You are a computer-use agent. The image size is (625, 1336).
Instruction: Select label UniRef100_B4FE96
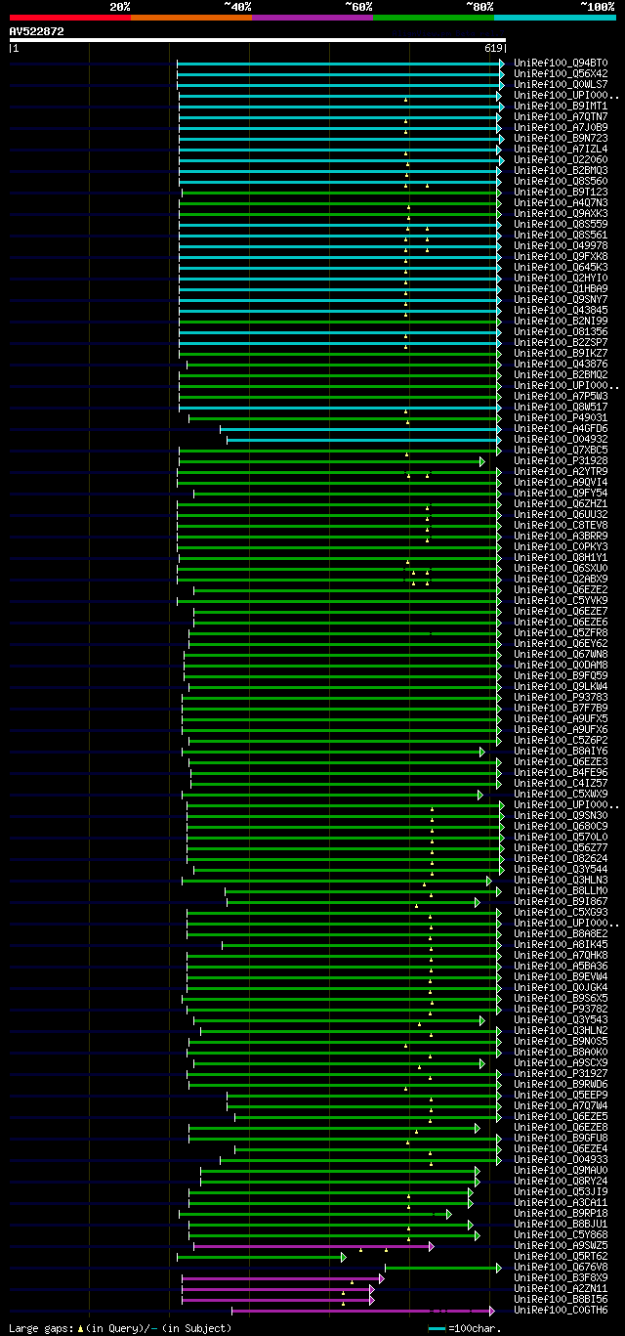tap(561, 773)
